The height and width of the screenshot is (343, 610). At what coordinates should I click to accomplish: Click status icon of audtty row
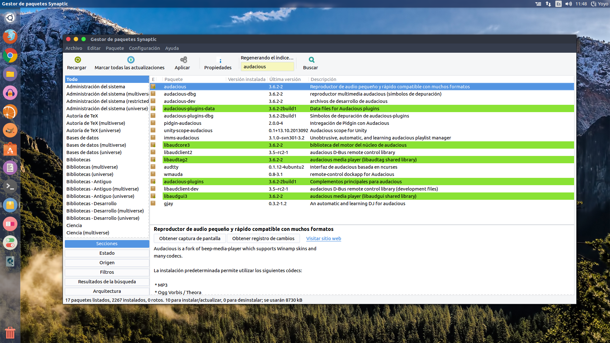153,167
